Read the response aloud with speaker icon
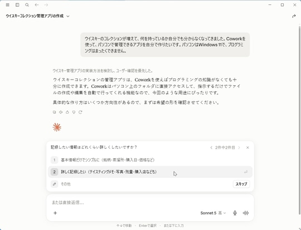The height and width of the screenshot is (230, 301). pos(61,112)
